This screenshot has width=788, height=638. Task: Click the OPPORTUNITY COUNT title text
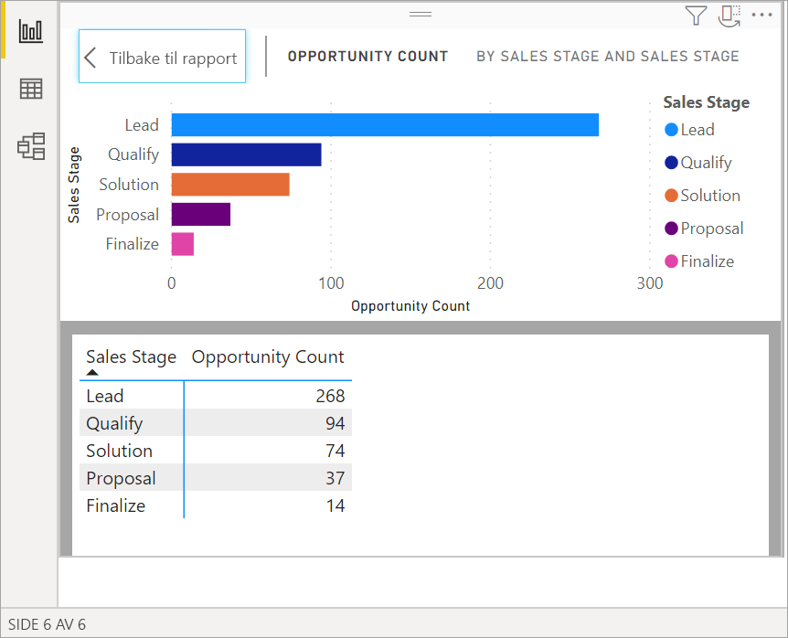[x=367, y=57]
